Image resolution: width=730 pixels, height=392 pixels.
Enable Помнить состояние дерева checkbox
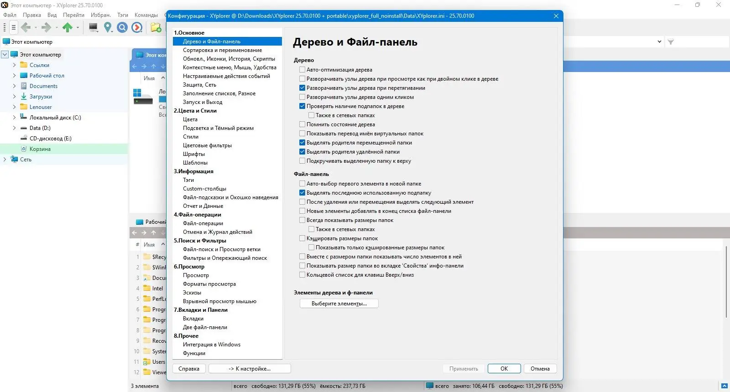[302, 124]
